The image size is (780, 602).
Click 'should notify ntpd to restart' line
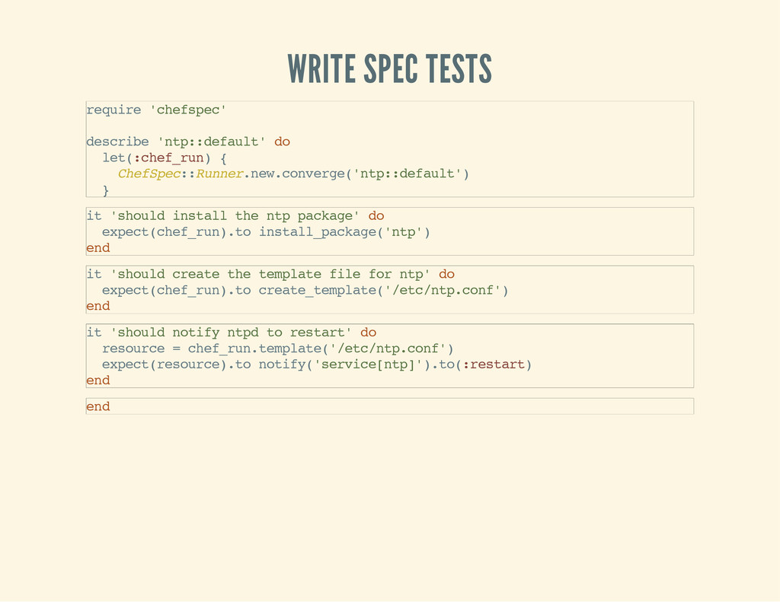232,333
